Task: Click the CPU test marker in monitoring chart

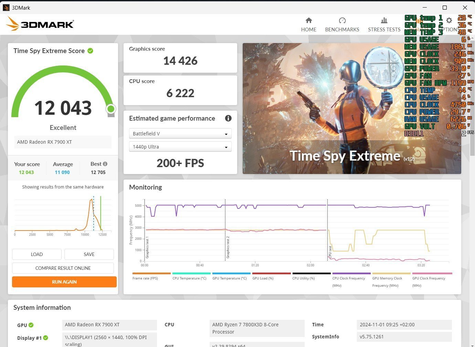Action: pos(330,252)
